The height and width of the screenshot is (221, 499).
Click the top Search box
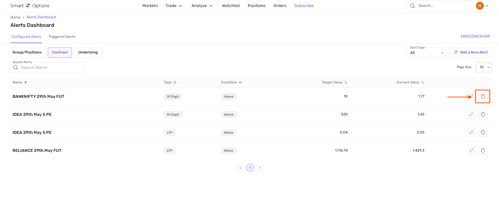pyautogui.click(x=439, y=6)
